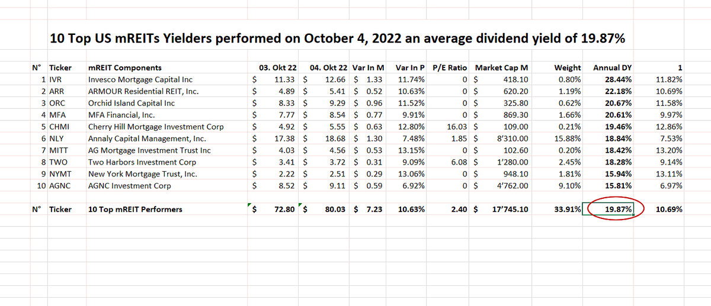The width and height of the screenshot is (711, 306).
Task: Select 'Invesco Mortgage Capital Inc' cell
Action: tap(140, 79)
